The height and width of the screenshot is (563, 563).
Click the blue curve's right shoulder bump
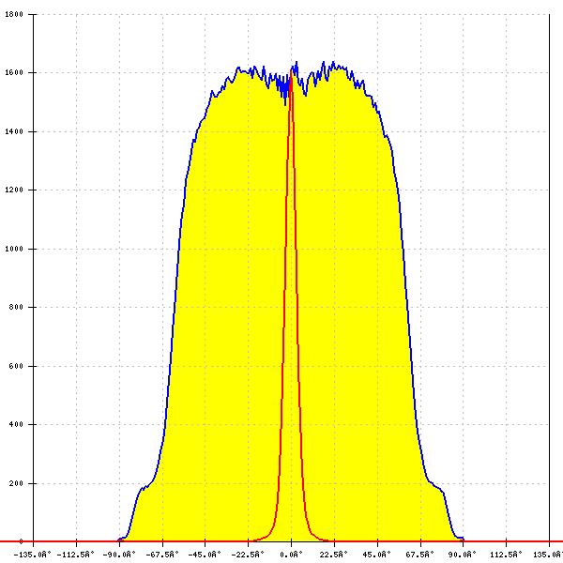tap(436, 485)
